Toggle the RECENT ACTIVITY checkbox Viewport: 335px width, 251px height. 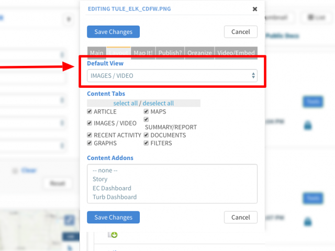click(x=90, y=135)
